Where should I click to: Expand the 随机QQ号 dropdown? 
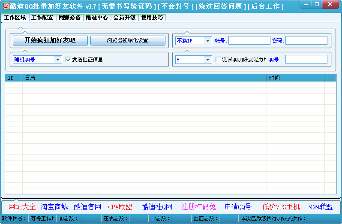coord(57,60)
